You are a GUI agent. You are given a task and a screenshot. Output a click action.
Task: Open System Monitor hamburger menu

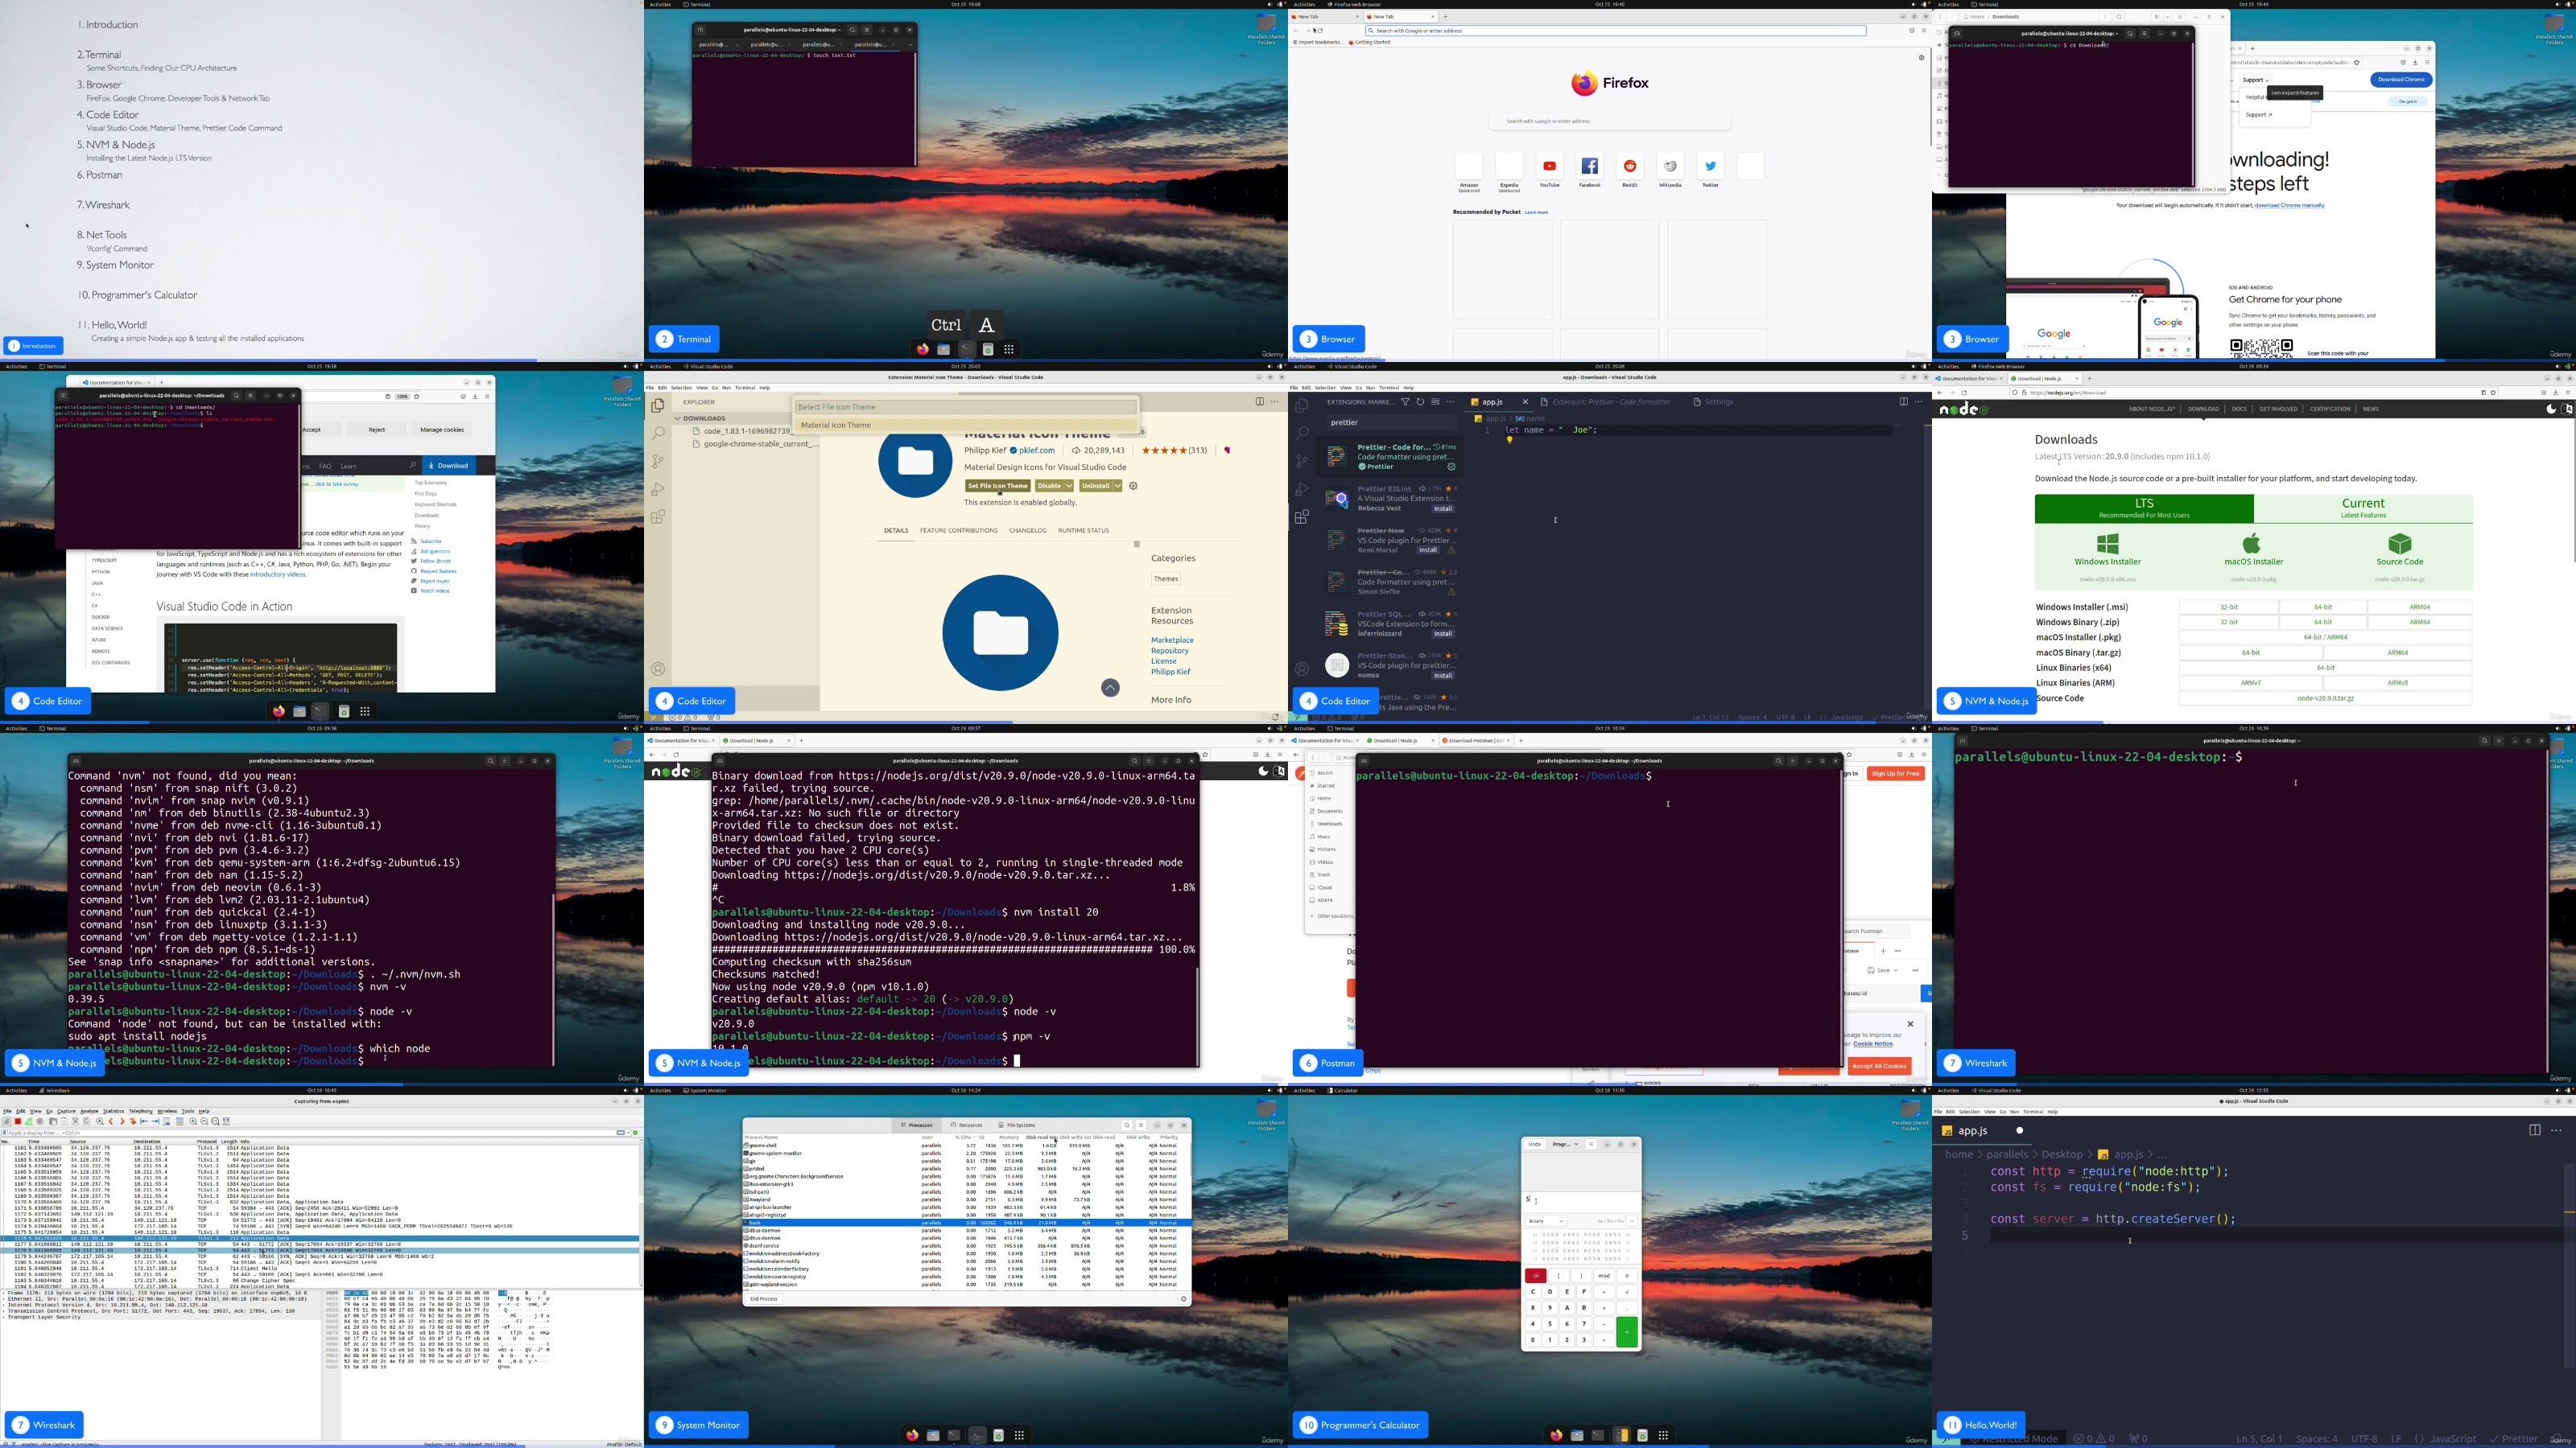(x=1141, y=1125)
